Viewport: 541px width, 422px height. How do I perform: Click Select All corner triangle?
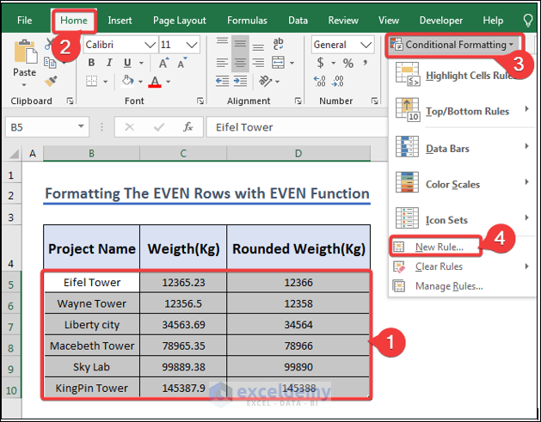(14, 154)
